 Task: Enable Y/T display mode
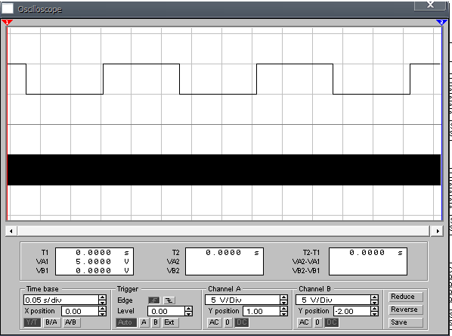point(32,322)
